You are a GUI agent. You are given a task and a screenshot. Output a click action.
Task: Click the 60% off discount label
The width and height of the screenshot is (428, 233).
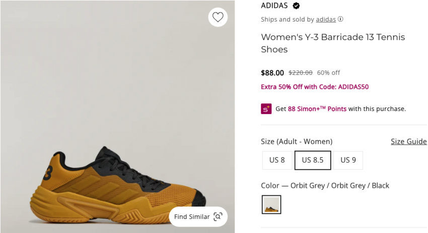pyautogui.click(x=328, y=73)
